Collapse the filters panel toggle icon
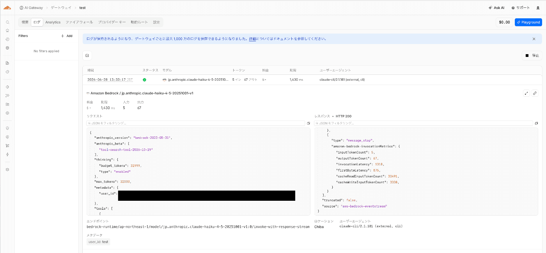This screenshot has height=253, width=546. click(87, 56)
